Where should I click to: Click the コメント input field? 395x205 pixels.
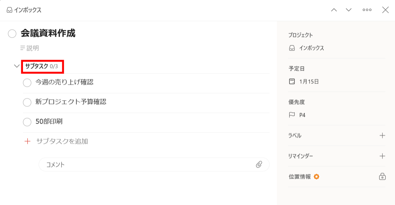pyautogui.click(x=147, y=165)
